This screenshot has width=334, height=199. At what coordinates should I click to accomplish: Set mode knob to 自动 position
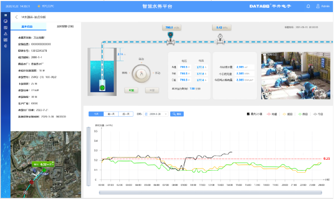point(141,59)
